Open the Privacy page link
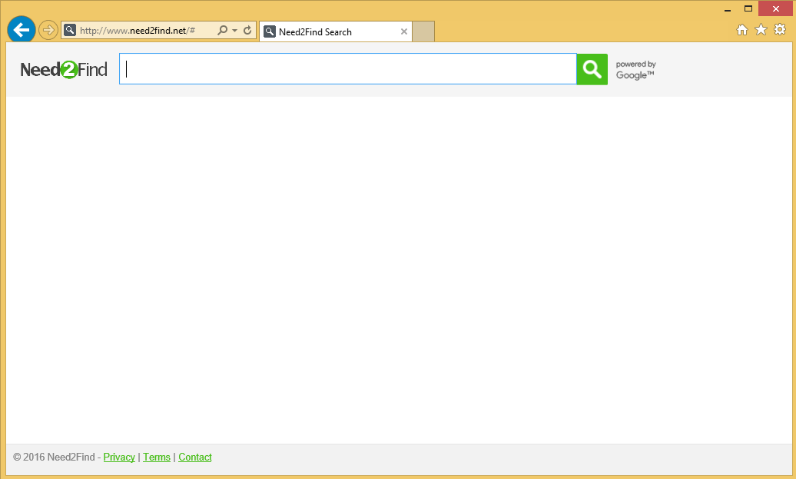The image size is (796, 479). pyautogui.click(x=119, y=457)
